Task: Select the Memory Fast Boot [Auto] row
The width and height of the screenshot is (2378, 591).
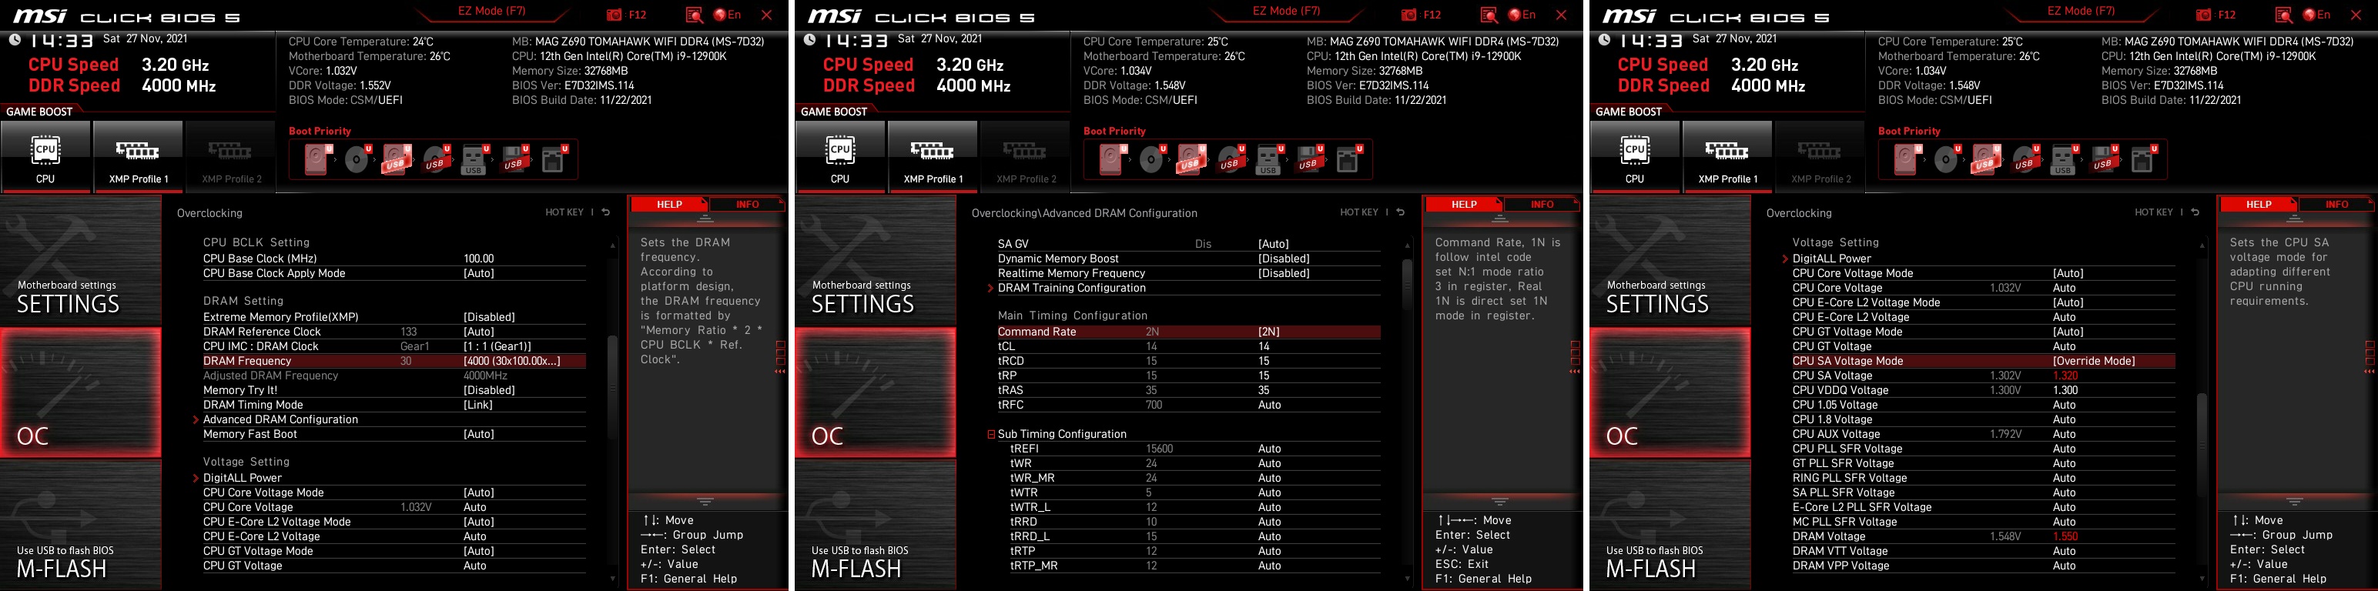Action: tap(394, 434)
